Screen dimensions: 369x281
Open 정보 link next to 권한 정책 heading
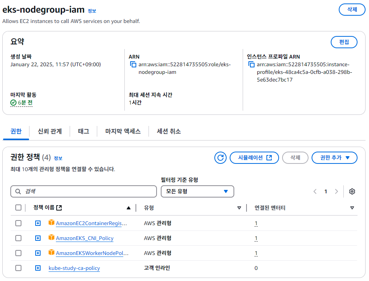58,158
